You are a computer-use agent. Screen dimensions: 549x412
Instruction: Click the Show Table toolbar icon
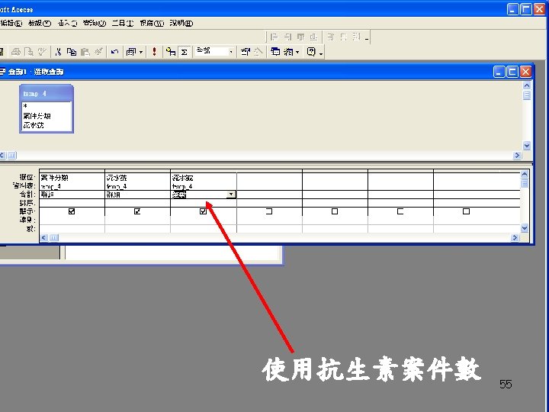click(x=171, y=52)
